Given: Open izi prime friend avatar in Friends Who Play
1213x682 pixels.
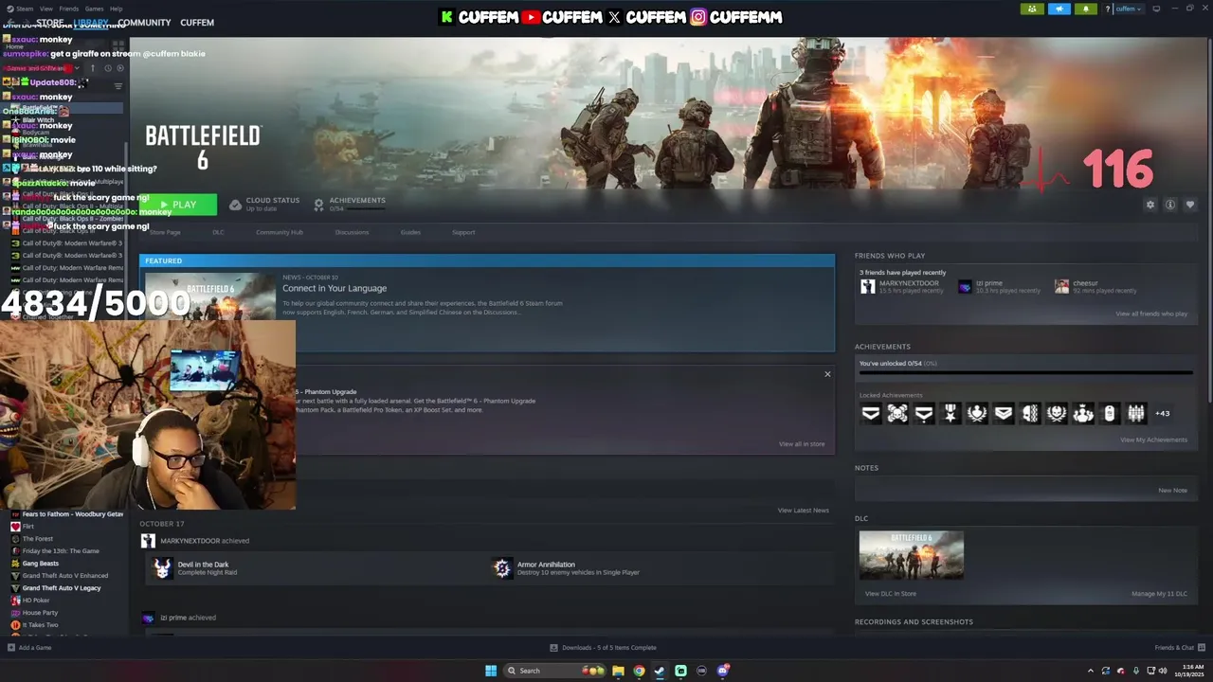Looking at the screenshot, I should click(x=965, y=286).
